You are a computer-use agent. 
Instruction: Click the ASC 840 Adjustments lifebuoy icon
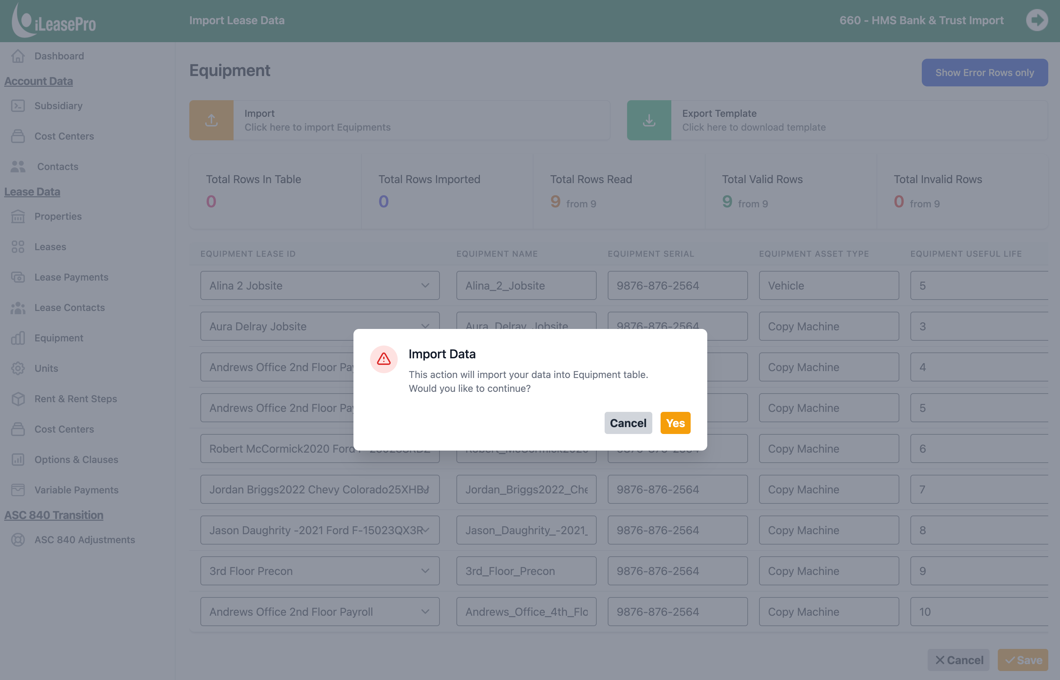(x=18, y=540)
